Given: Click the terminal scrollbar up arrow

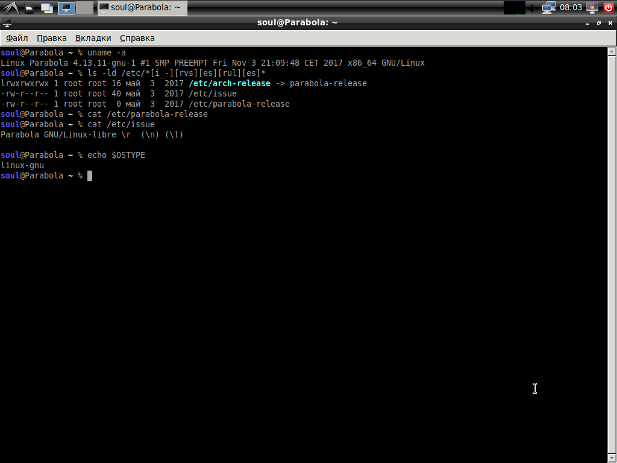Looking at the screenshot, I should click(x=612, y=52).
